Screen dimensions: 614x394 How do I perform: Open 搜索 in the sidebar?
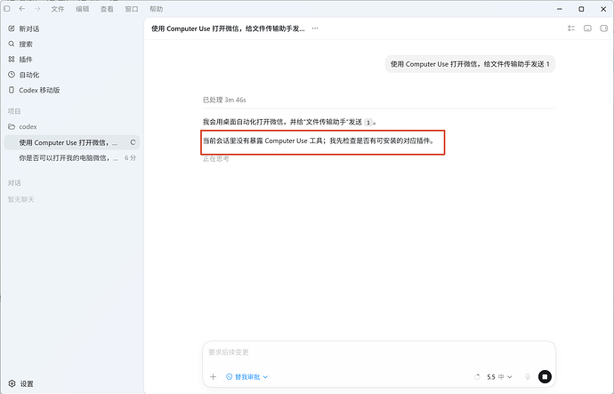click(72, 44)
